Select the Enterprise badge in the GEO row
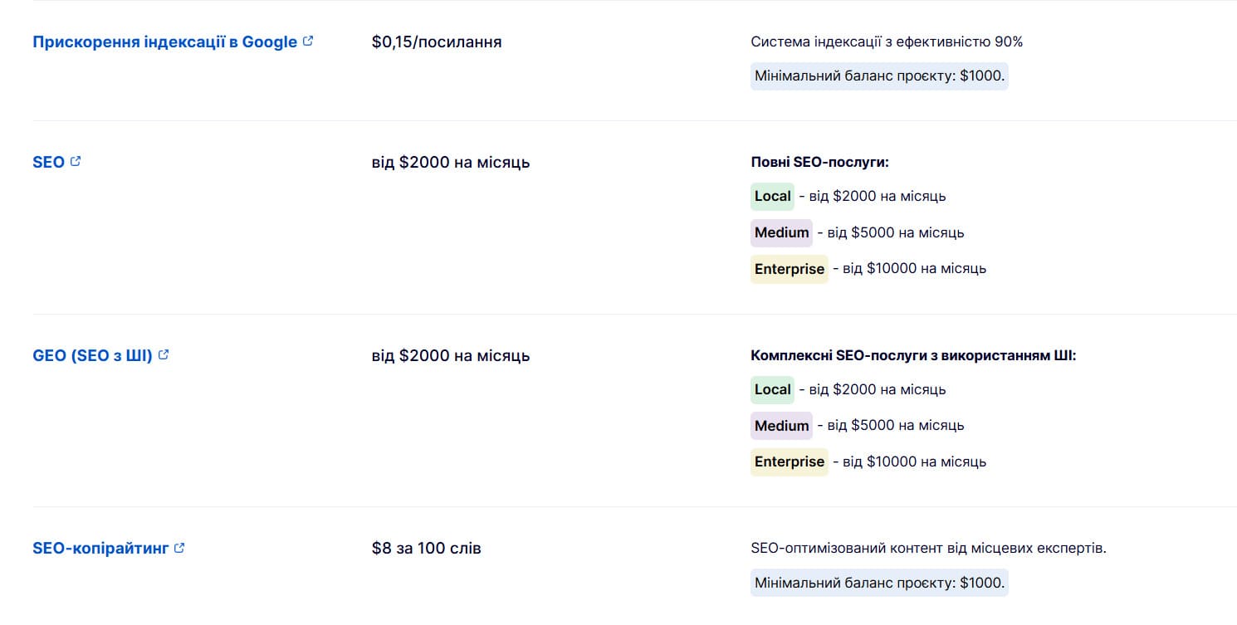Viewport: 1237px width, 625px height. tap(789, 461)
